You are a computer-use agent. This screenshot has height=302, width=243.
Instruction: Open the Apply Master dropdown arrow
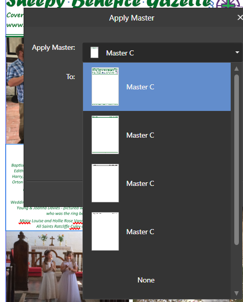click(237, 52)
